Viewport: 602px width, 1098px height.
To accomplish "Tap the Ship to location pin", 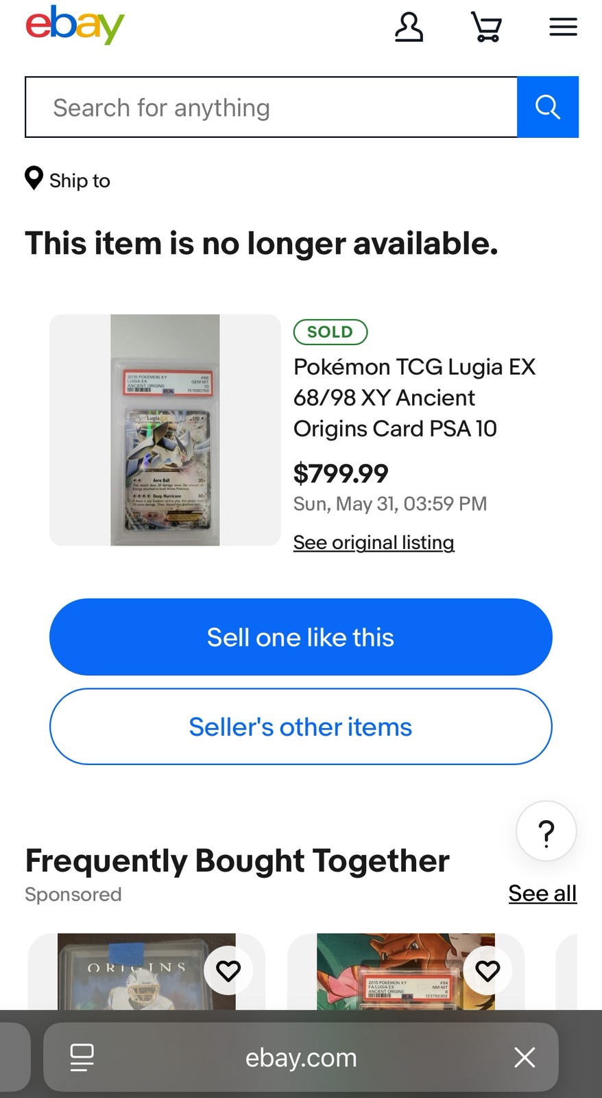I will (x=34, y=178).
